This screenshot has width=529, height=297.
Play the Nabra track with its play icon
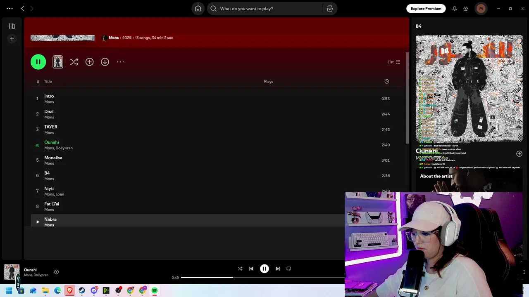click(x=38, y=222)
